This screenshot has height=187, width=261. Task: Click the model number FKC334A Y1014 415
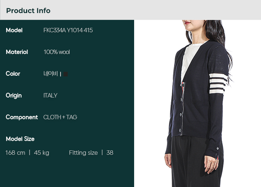(x=68, y=30)
